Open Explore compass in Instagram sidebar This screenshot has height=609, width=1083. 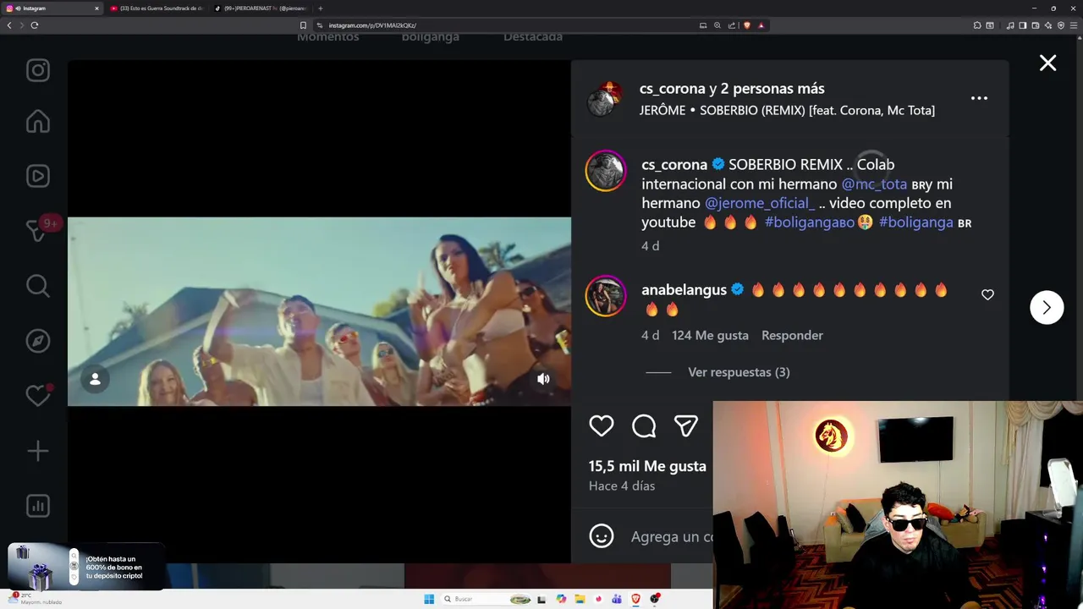pyautogui.click(x=37, y=341)
